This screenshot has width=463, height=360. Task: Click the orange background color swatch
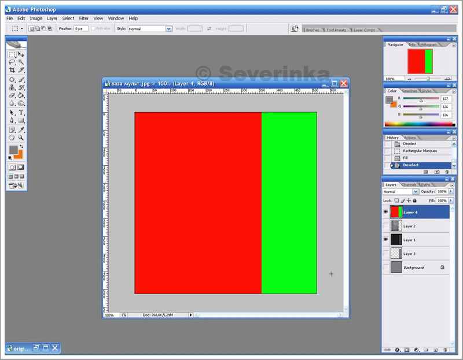coord(18,154)
